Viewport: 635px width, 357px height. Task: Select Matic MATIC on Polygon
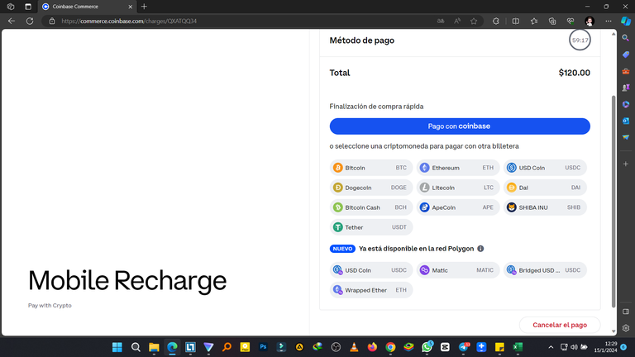point(458,270)
